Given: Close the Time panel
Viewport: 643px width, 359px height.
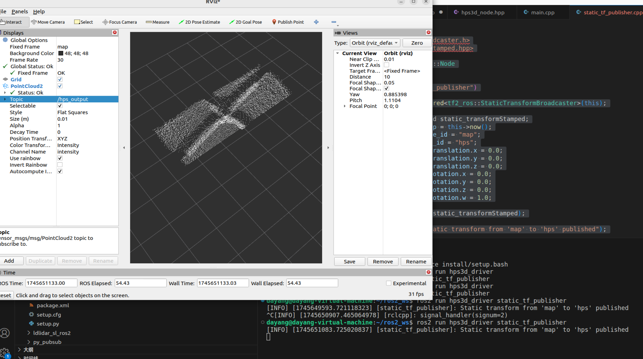Looking at the screenshot, I should [428, 272].
